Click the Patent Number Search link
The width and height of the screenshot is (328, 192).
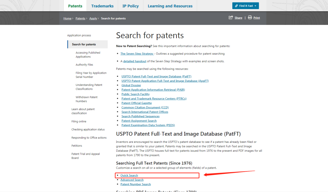pos(135,184)
